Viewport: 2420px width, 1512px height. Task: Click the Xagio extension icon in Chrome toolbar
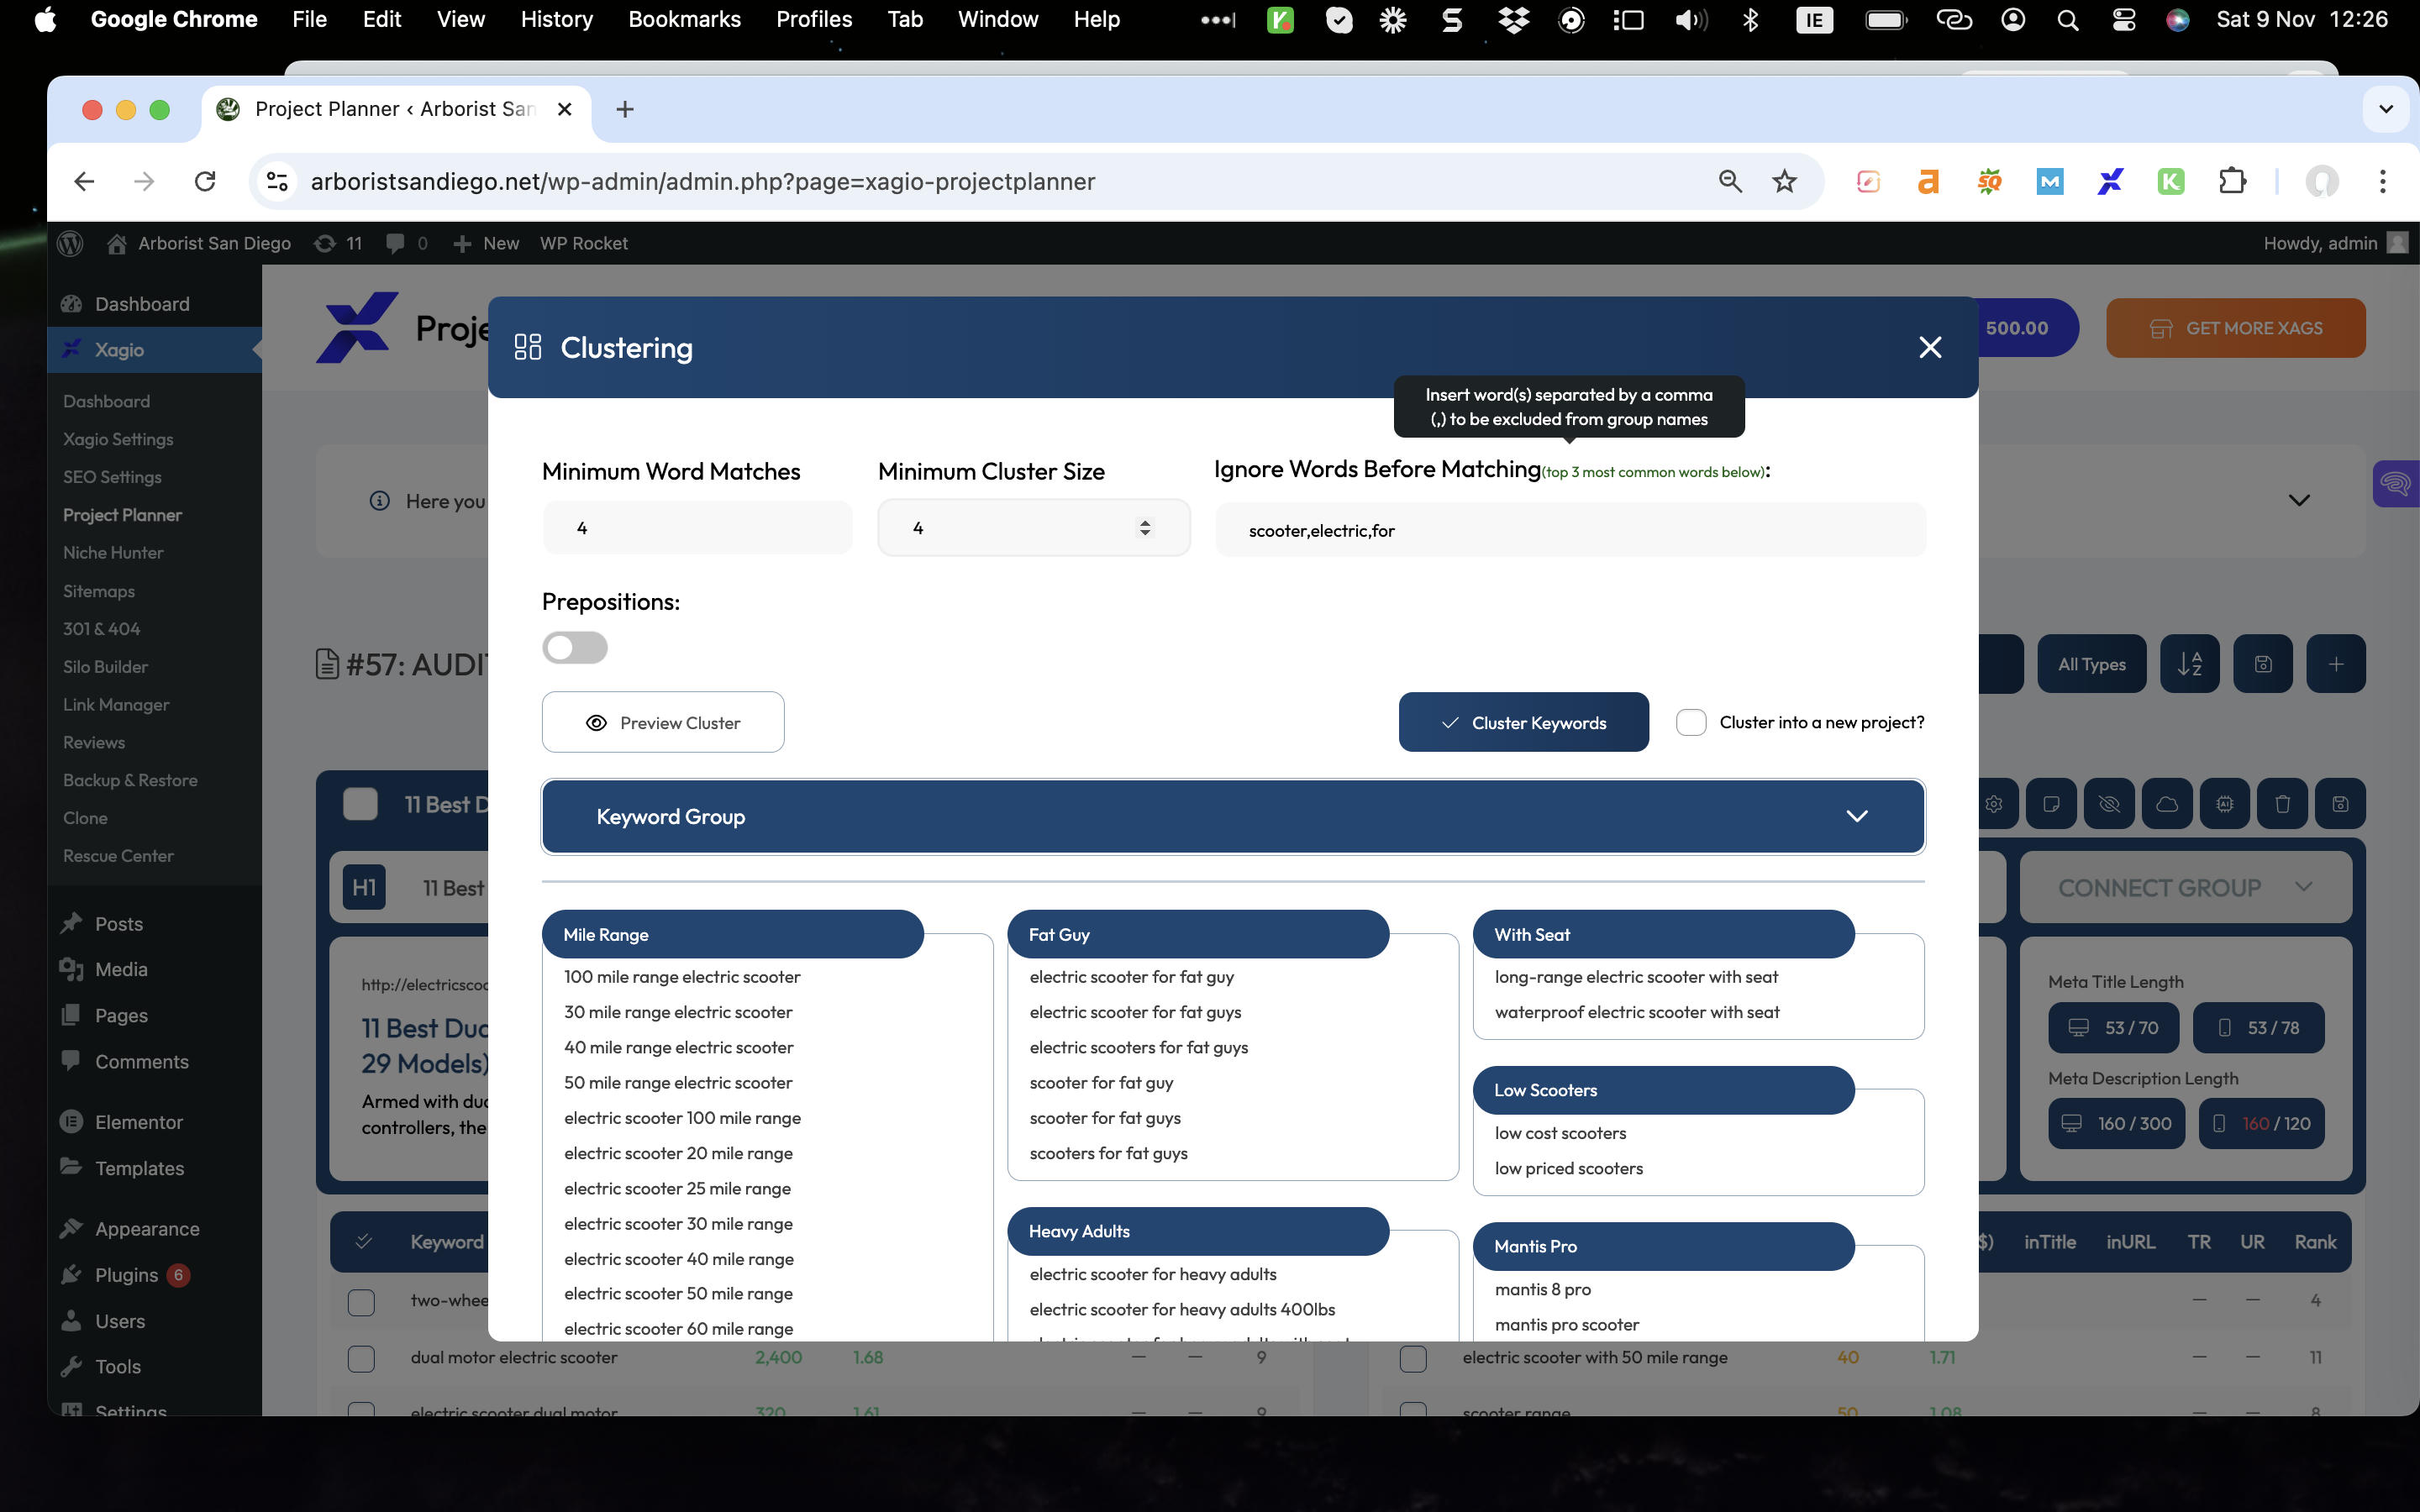2110,181
